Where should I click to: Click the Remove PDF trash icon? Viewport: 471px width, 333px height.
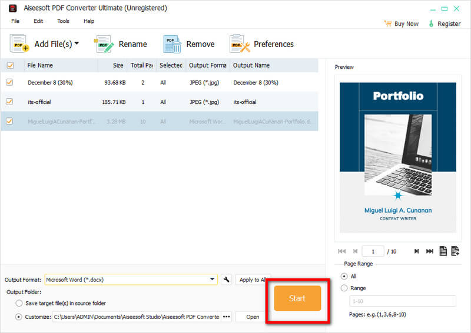[172, 44]
